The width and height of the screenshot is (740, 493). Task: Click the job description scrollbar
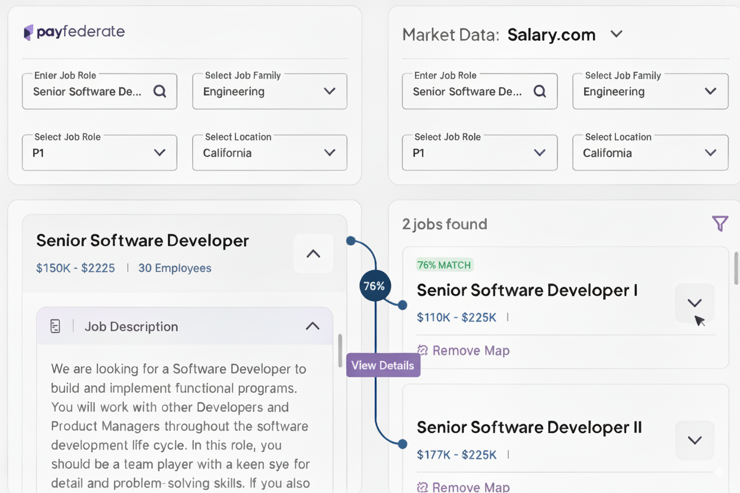(340, 351)
